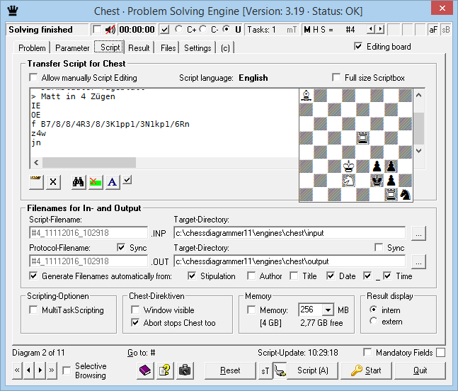
Task: Toggle the muted speaker sound icon
Action: coord(110,30)
